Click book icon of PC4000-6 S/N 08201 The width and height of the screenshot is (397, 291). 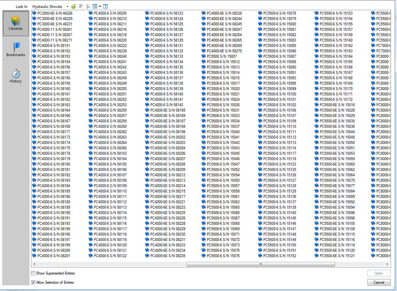(x=34, y=256)
